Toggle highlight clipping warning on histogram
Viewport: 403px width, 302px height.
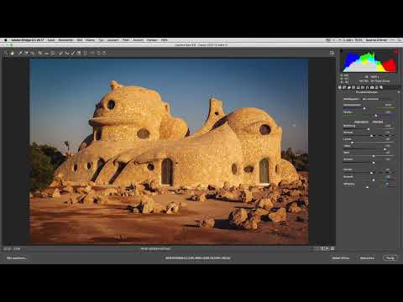pyautogui.click(x=395, y=51)
